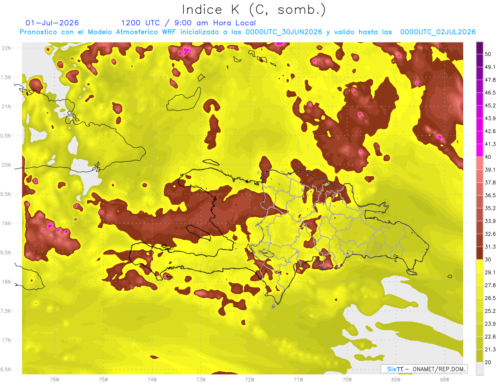This screenshot has width=499, height=385.
Task: Click the '73W' longitude label
Action: pos(201,379)
